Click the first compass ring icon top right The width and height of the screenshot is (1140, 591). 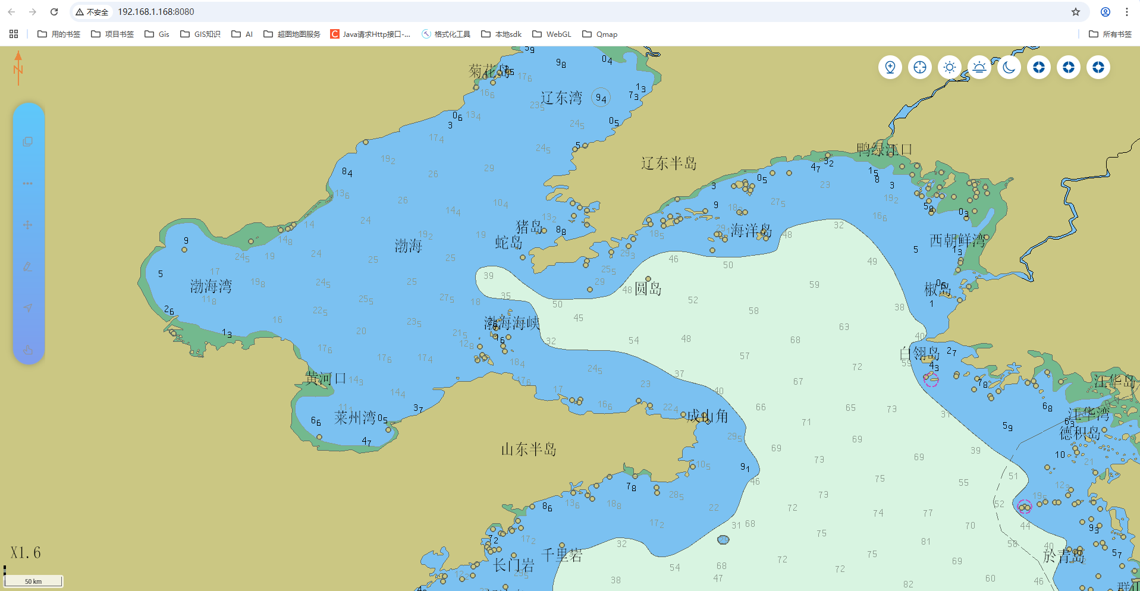(1039, 67)
